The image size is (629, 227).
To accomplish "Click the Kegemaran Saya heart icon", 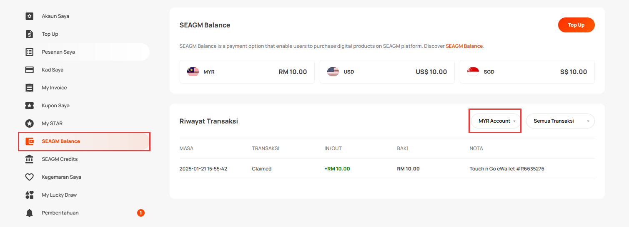I will coord(29,177).
